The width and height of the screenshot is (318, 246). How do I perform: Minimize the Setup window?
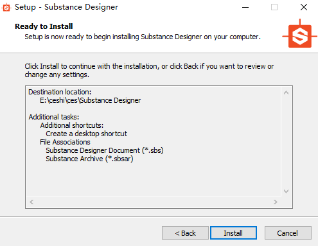pyautogui.click(x=245, y=7)
